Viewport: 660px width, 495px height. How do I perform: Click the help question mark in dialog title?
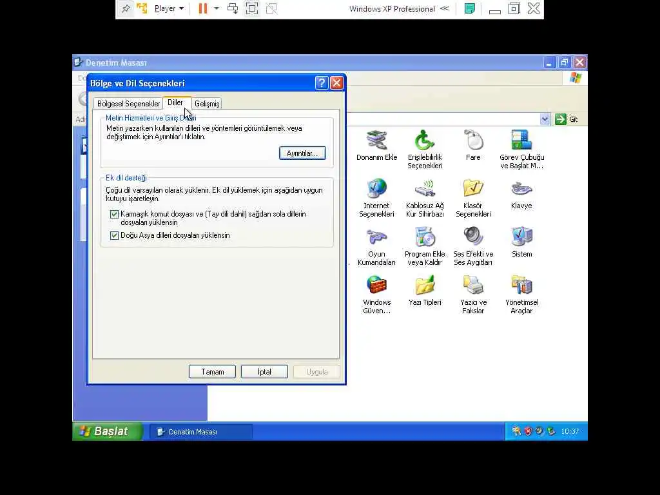click(x=322, y=83)
